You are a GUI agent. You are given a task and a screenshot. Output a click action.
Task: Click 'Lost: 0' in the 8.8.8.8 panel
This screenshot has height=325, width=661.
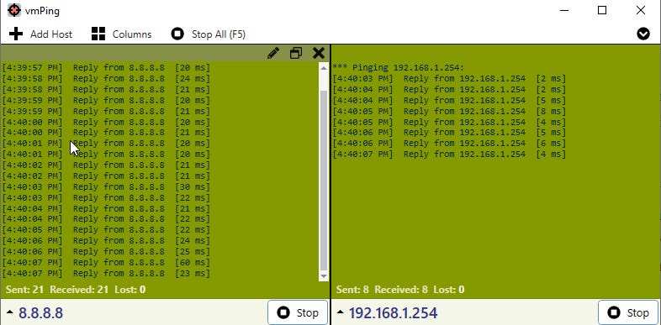pyautogui.click(x=130, y=290)
